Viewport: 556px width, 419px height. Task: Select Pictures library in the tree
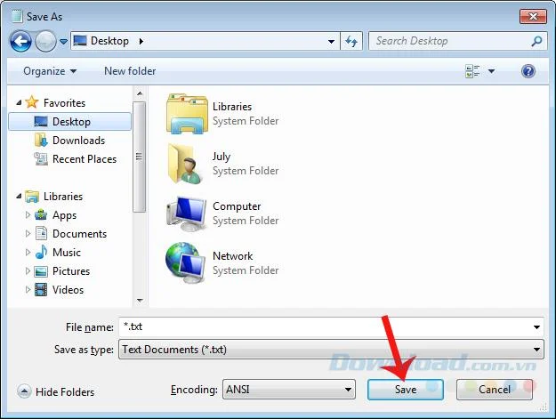(71, 271)
